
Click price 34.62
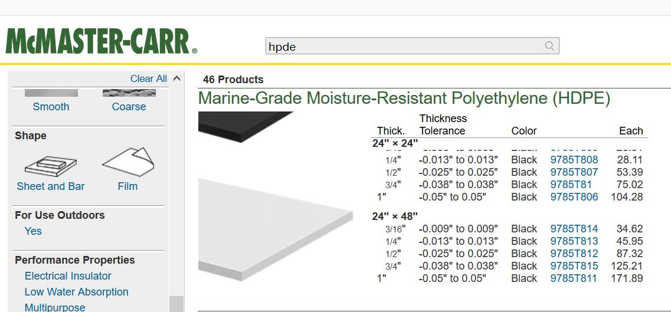pos(630,229)
